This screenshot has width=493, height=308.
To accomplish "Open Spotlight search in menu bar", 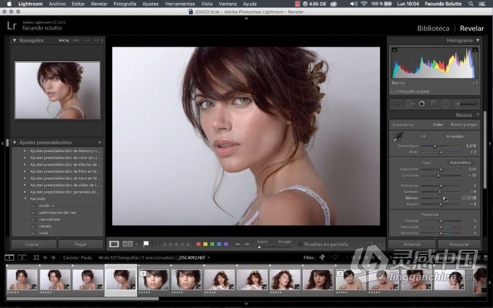I will (471, 4).
